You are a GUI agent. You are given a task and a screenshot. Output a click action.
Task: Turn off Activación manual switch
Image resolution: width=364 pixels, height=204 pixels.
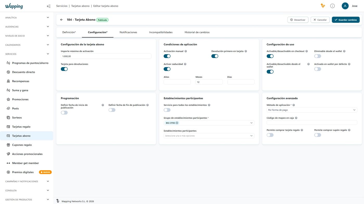coord(167,56)
